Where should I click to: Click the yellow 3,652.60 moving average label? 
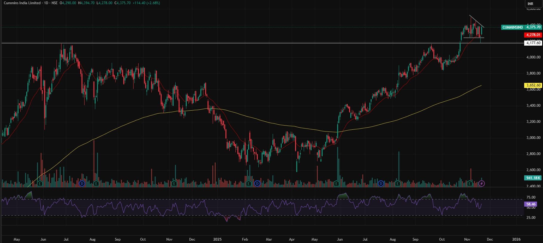(x=533, y=85)
